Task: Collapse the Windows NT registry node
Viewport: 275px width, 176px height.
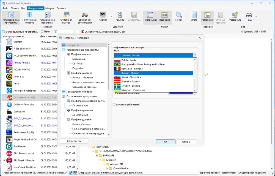Action: point(104,164)
